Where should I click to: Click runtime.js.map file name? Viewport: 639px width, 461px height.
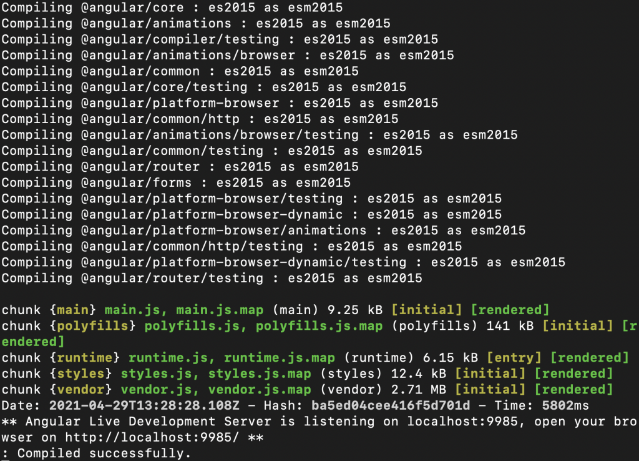click(279, 358)
